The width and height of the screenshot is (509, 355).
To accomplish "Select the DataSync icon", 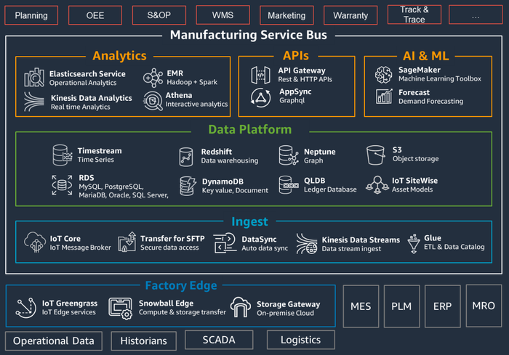I will [x=225, y=242].
